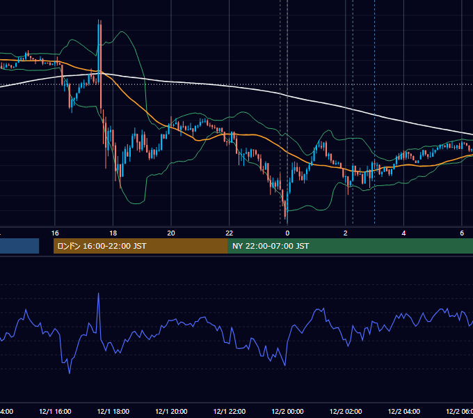Click the oscillator's lowest trough after 16:00
This screenshot has height=418, width=473.
pos(70,373)
